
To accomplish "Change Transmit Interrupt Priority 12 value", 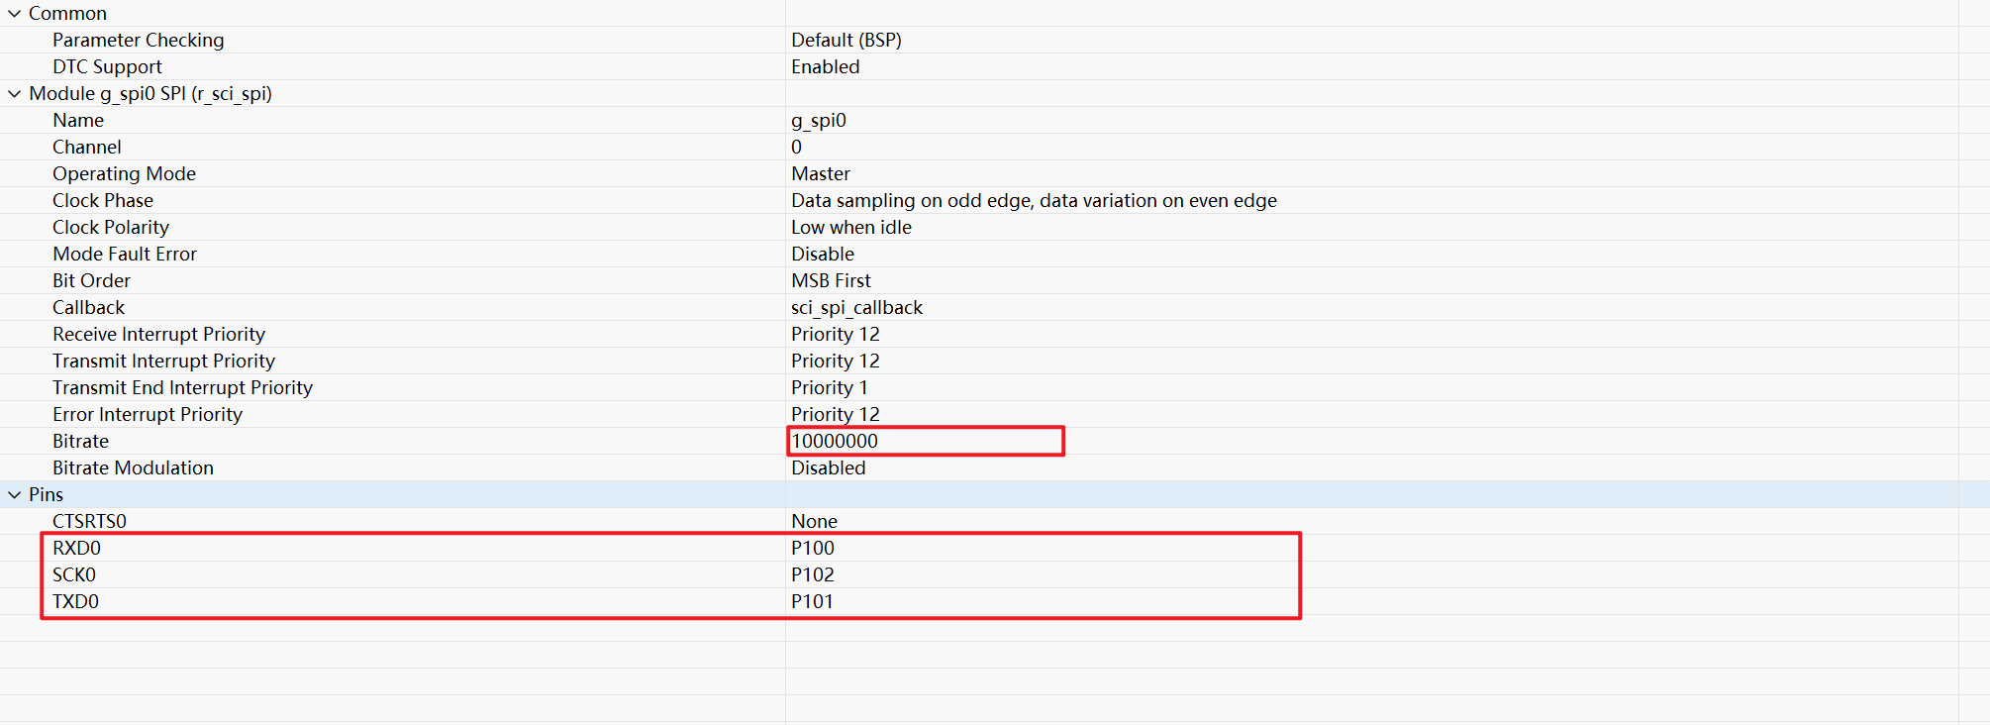I will (x=836, y=361).
